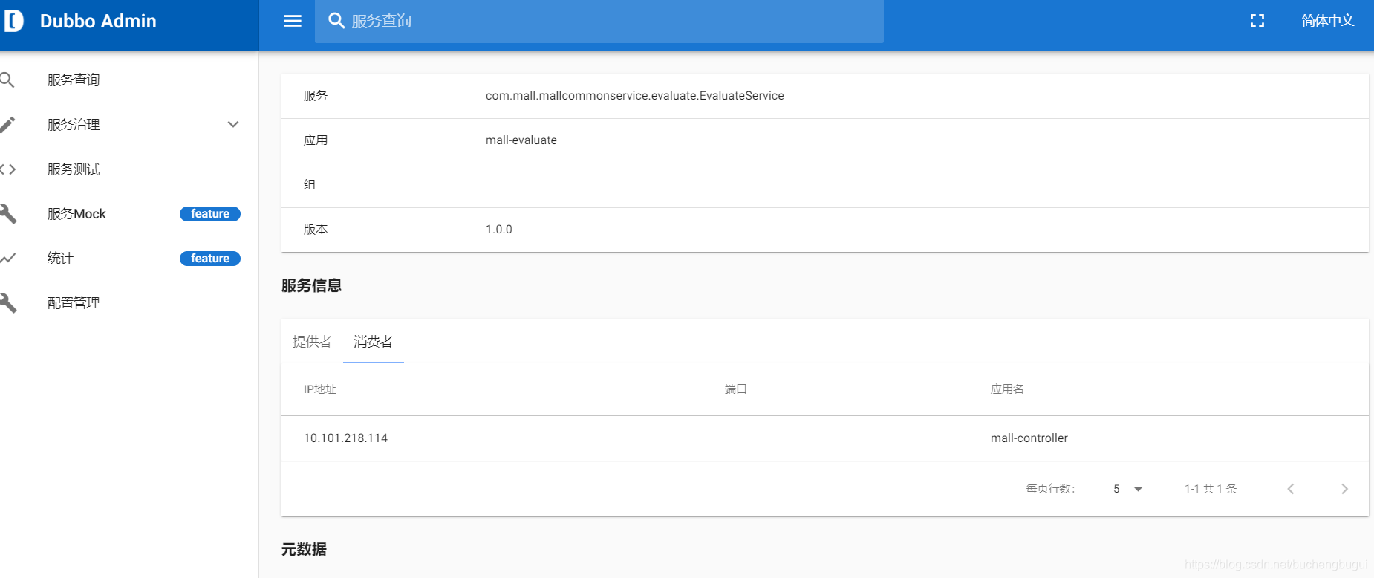
Task: Click the trend line icon beside 统计
Action: (7, 259)
